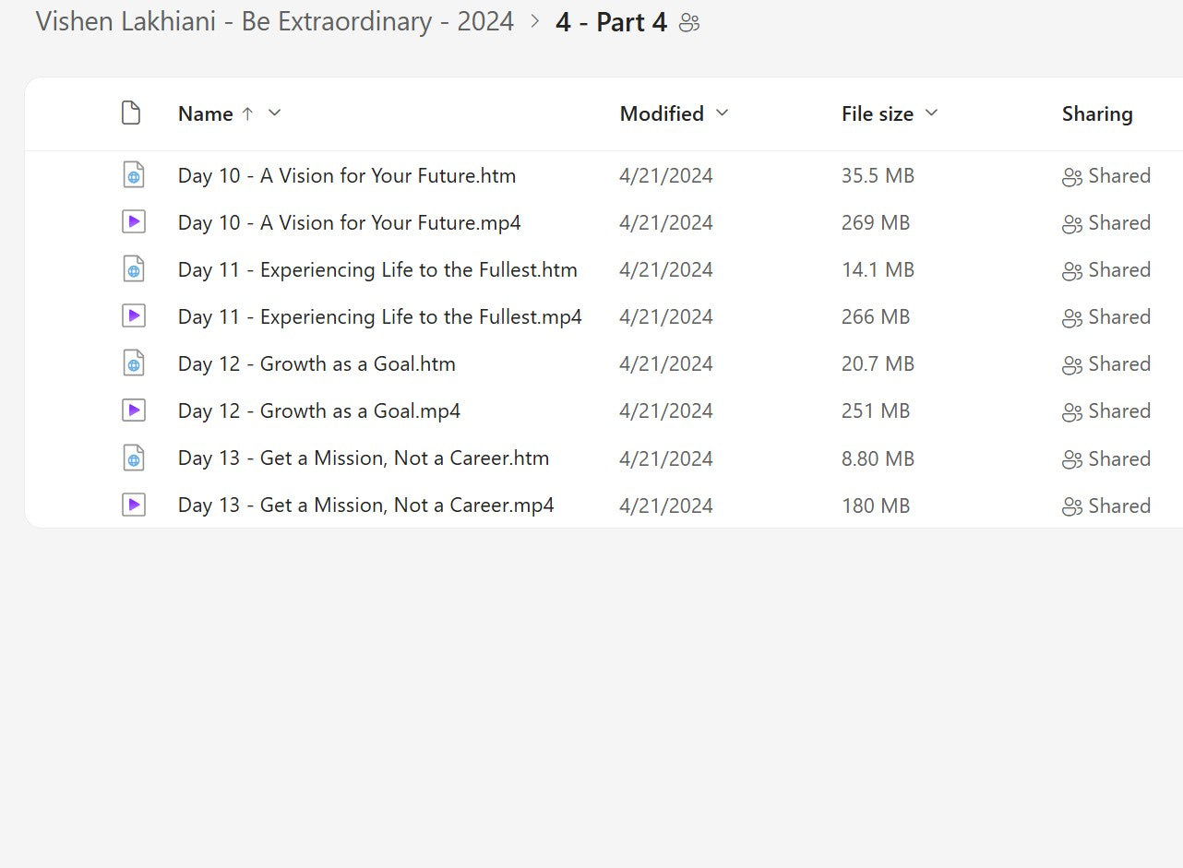Click the Day 10 mp4 video icon

click(x=134, y=222)
